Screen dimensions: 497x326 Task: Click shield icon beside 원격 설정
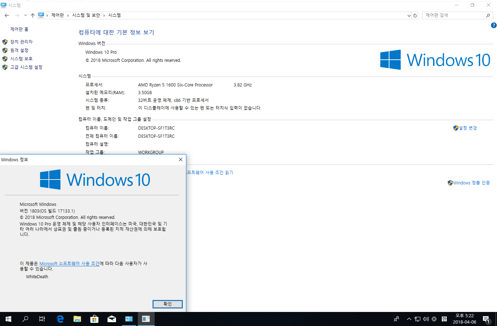[5, 50]
